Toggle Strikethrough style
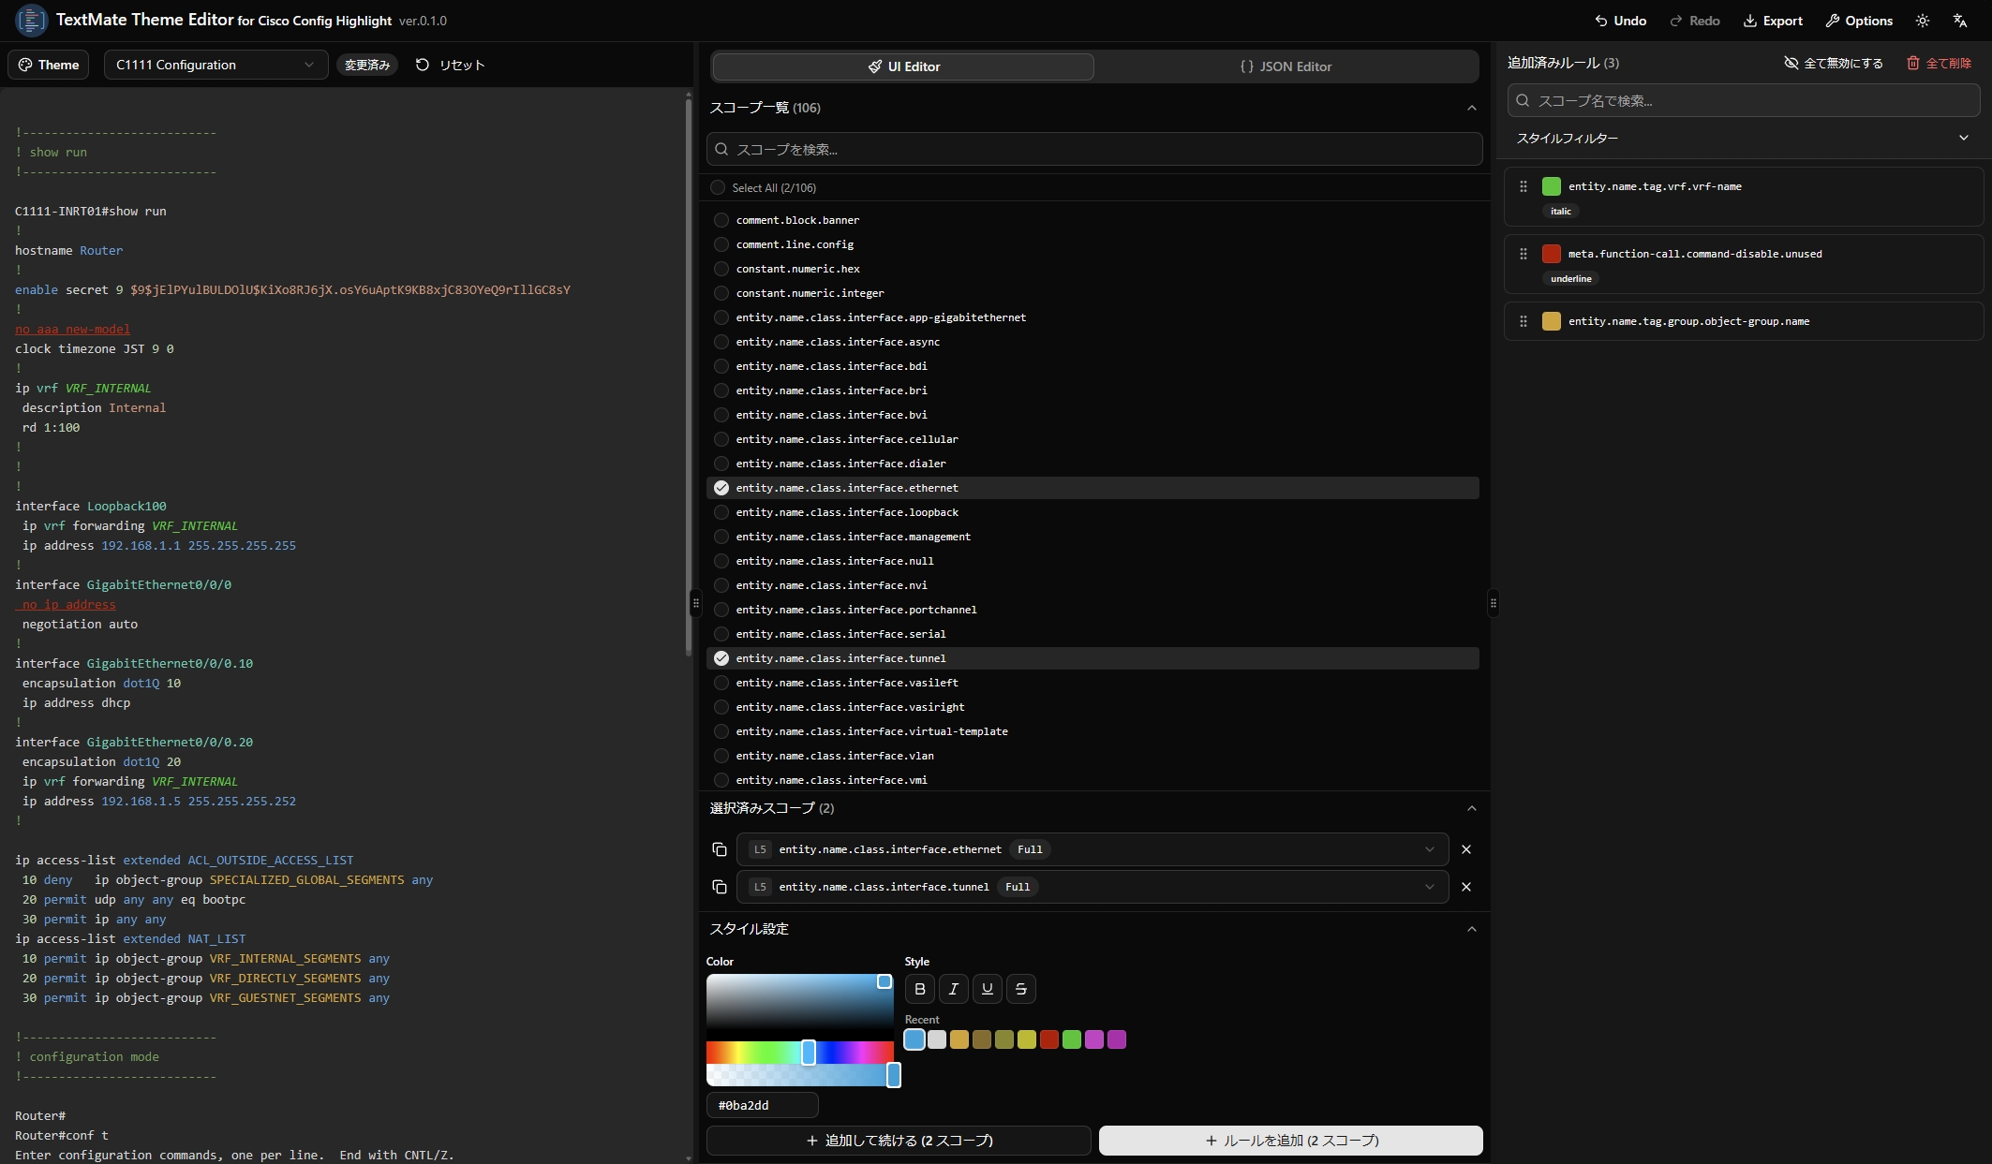Screen dimensions: 1992x1164 [x=1021, y=989]
